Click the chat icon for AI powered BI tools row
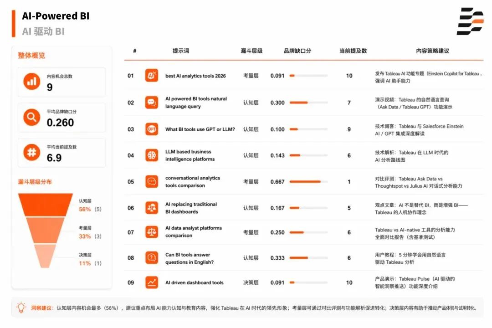492x328 pixels. 152,102
